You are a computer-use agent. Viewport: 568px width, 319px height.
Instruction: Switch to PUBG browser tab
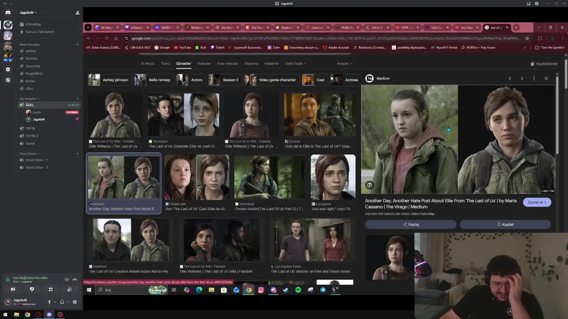347,27
